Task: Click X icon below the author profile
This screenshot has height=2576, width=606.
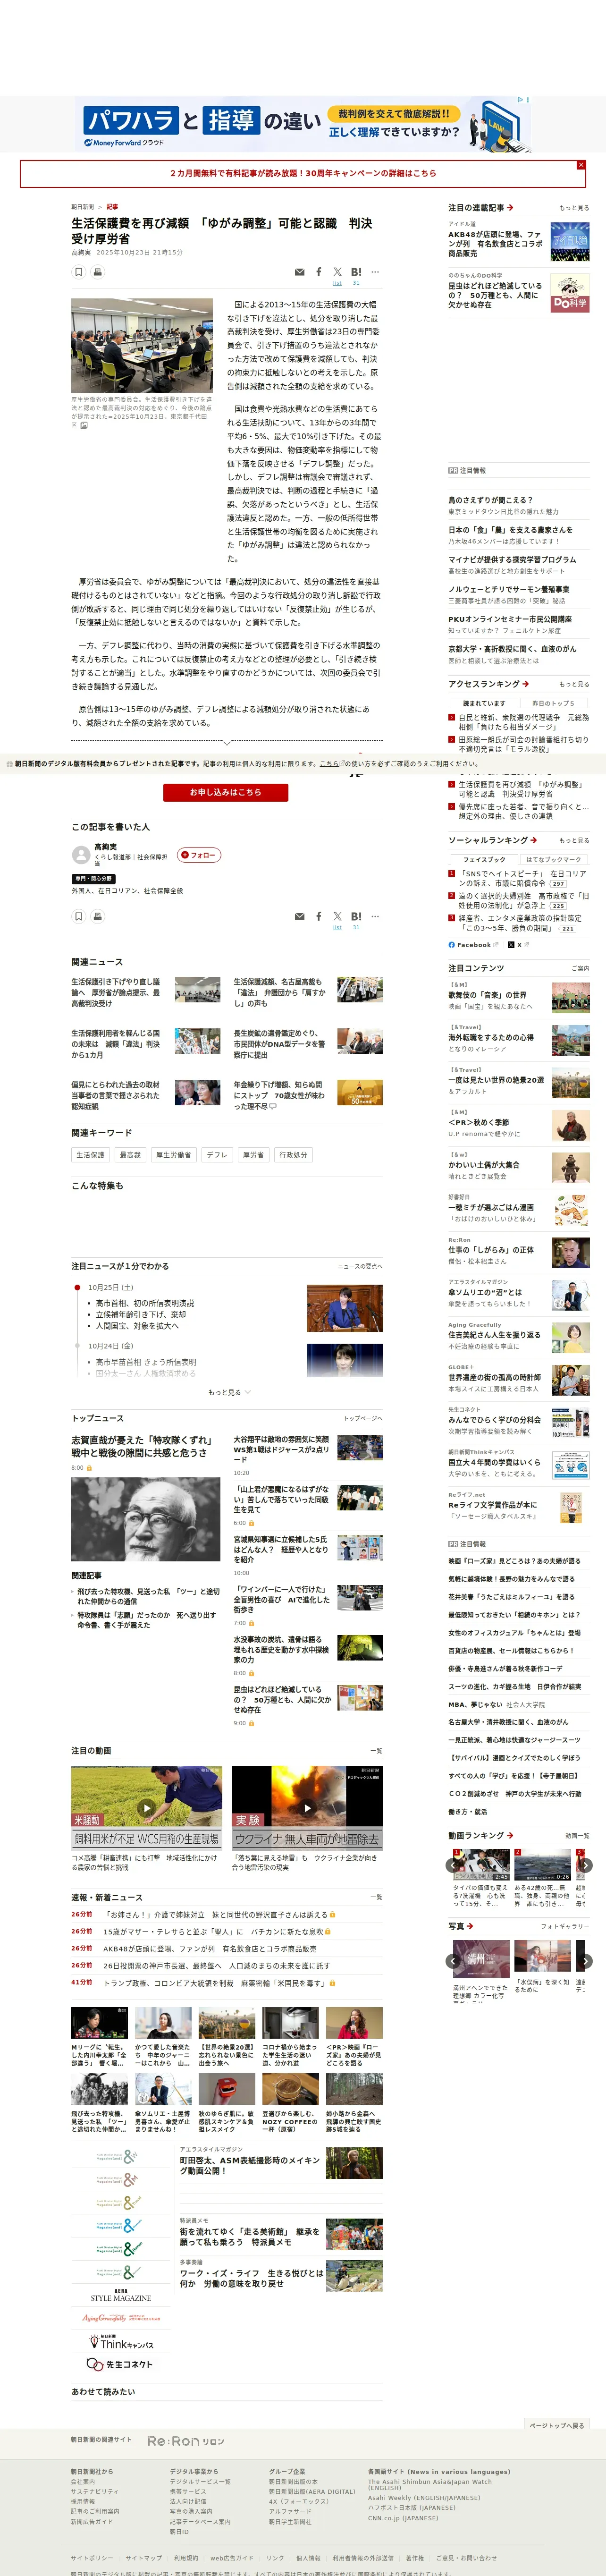Action: (337, 916)
